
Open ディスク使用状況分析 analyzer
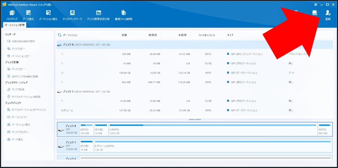(98, 15)
